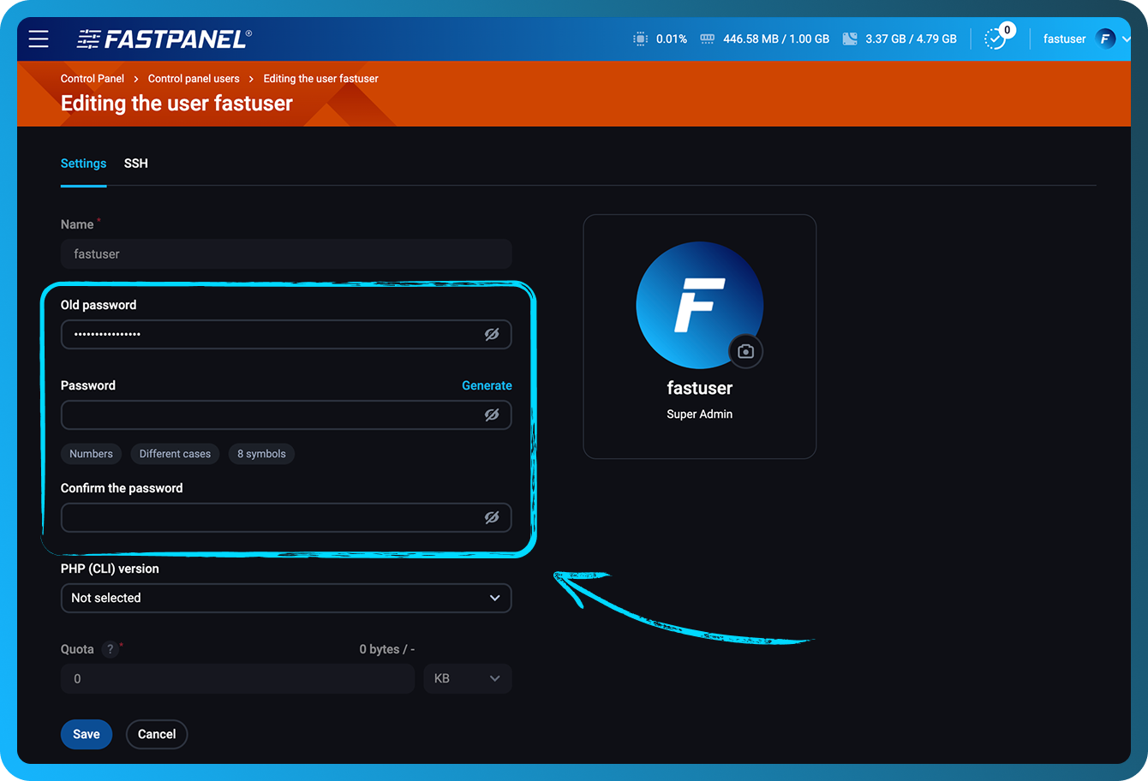The height and width of the screenshot is (781, 1148).
Task: Click Generate to create a password
Action: tap(487, 385)
